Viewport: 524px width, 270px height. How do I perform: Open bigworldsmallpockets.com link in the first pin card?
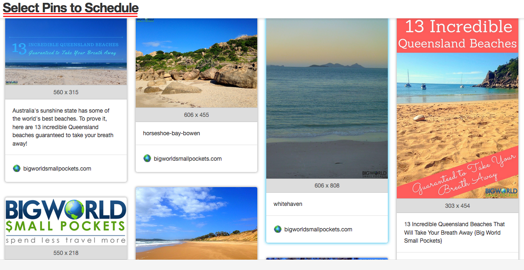tap(57, 169)
